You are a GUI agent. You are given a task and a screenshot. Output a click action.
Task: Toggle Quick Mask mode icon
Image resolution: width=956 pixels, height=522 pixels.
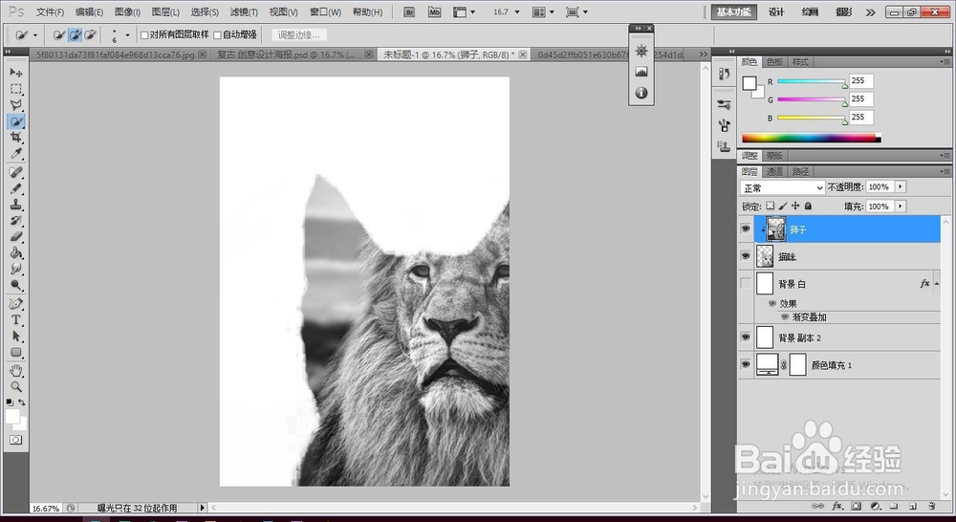16,440
